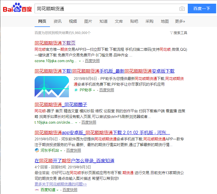217x194 pixels.
Task: Click the text 4个回答 - 回答时间
Action: [x=51, y=167]
